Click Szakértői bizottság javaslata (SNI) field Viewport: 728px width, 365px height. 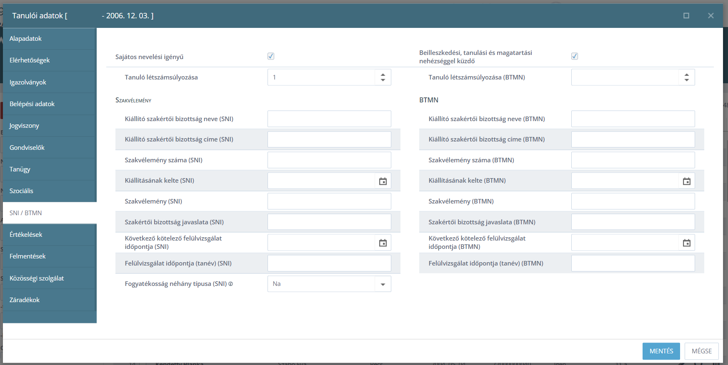coord(329,222)
